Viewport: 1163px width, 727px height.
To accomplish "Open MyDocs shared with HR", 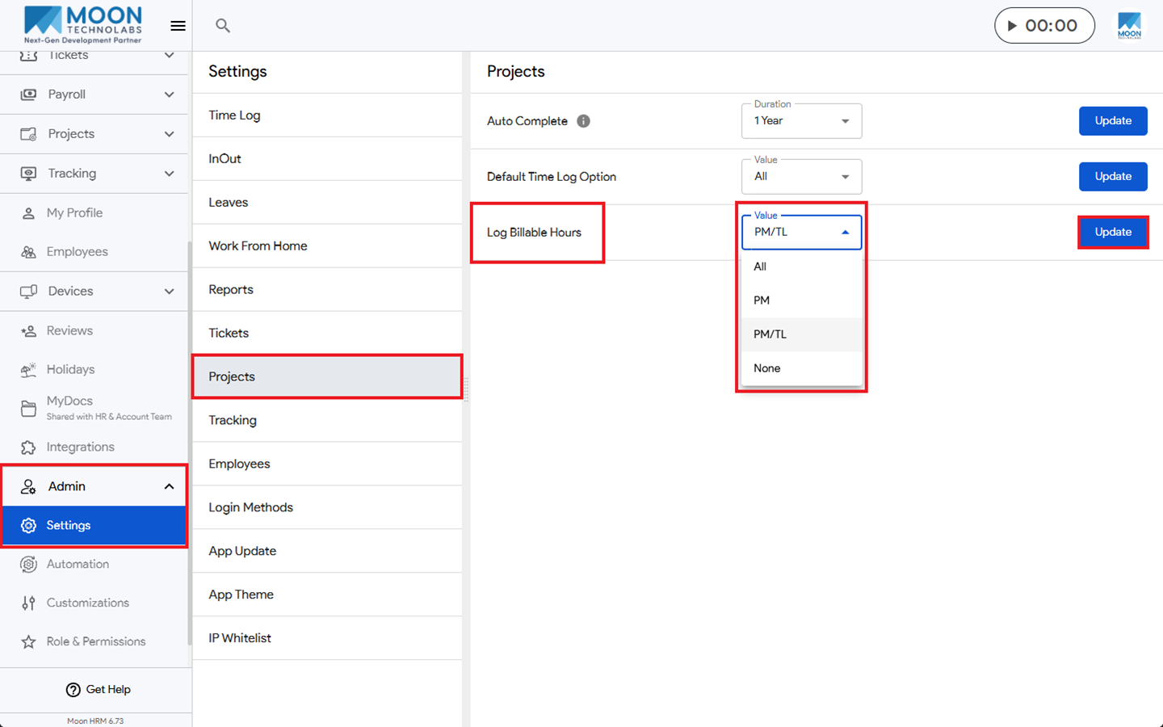I will coord(94,408).
